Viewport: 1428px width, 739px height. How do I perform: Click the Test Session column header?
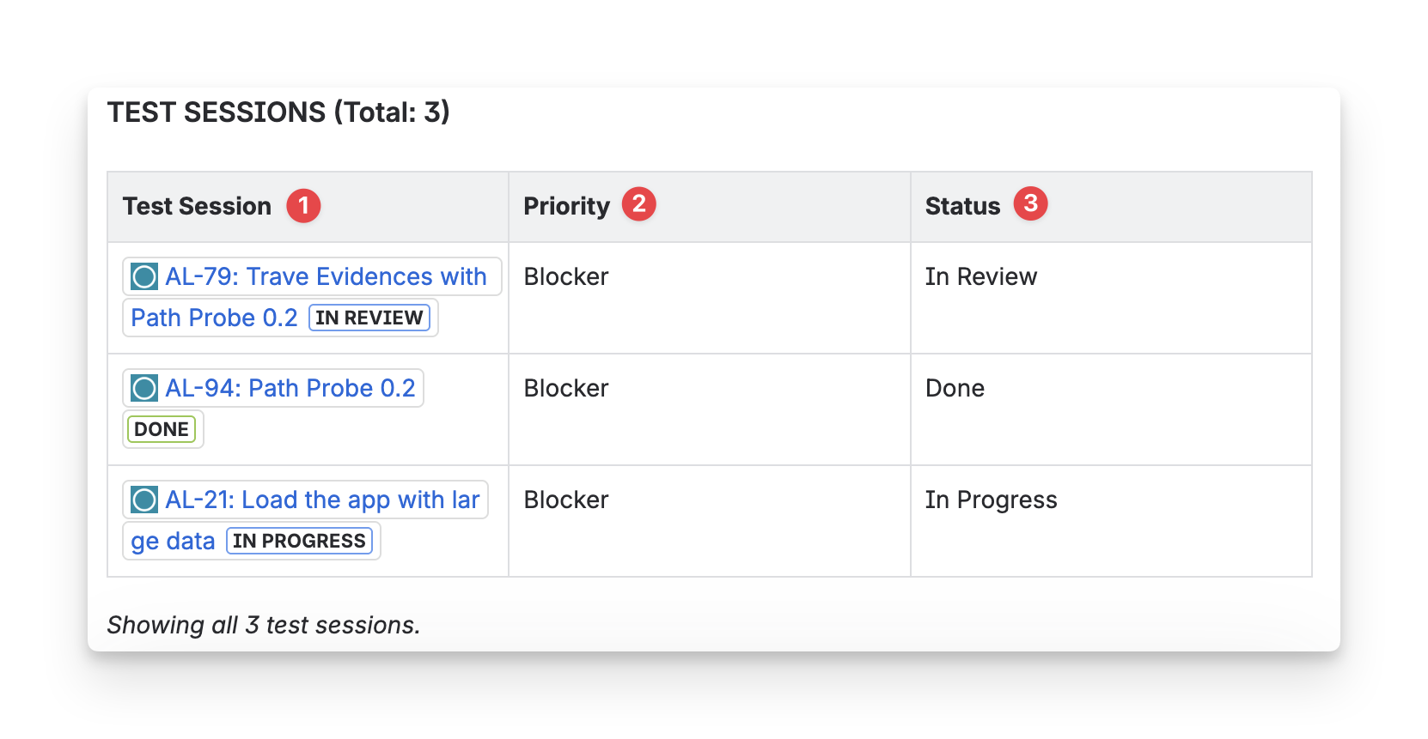(197, 206)
